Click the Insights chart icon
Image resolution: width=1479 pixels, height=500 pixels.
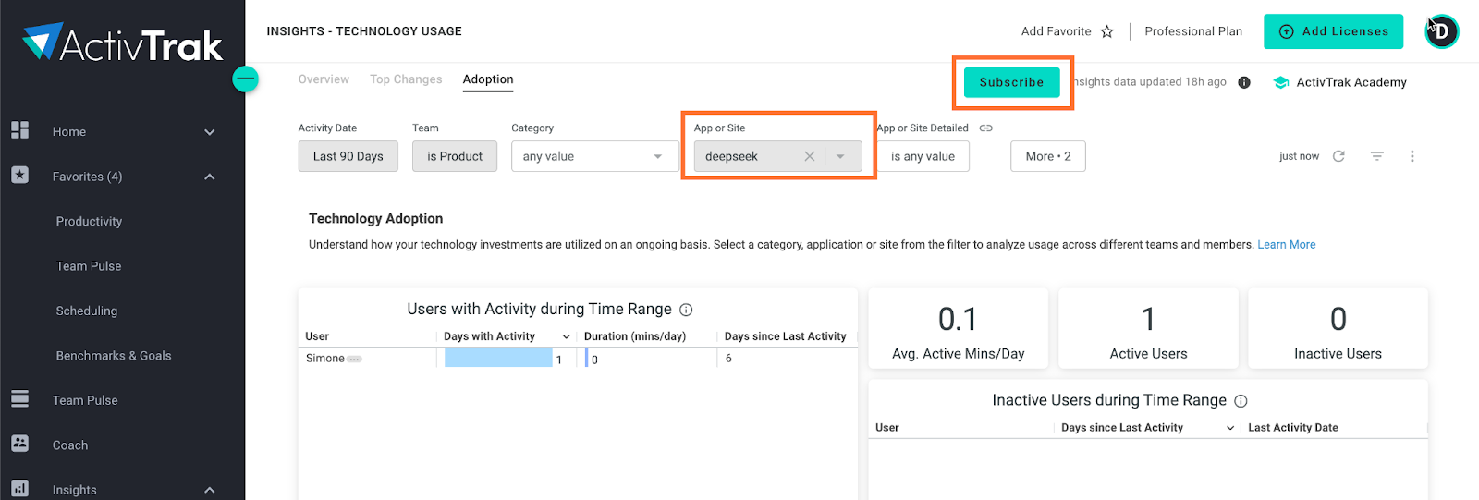pos(19,488)
